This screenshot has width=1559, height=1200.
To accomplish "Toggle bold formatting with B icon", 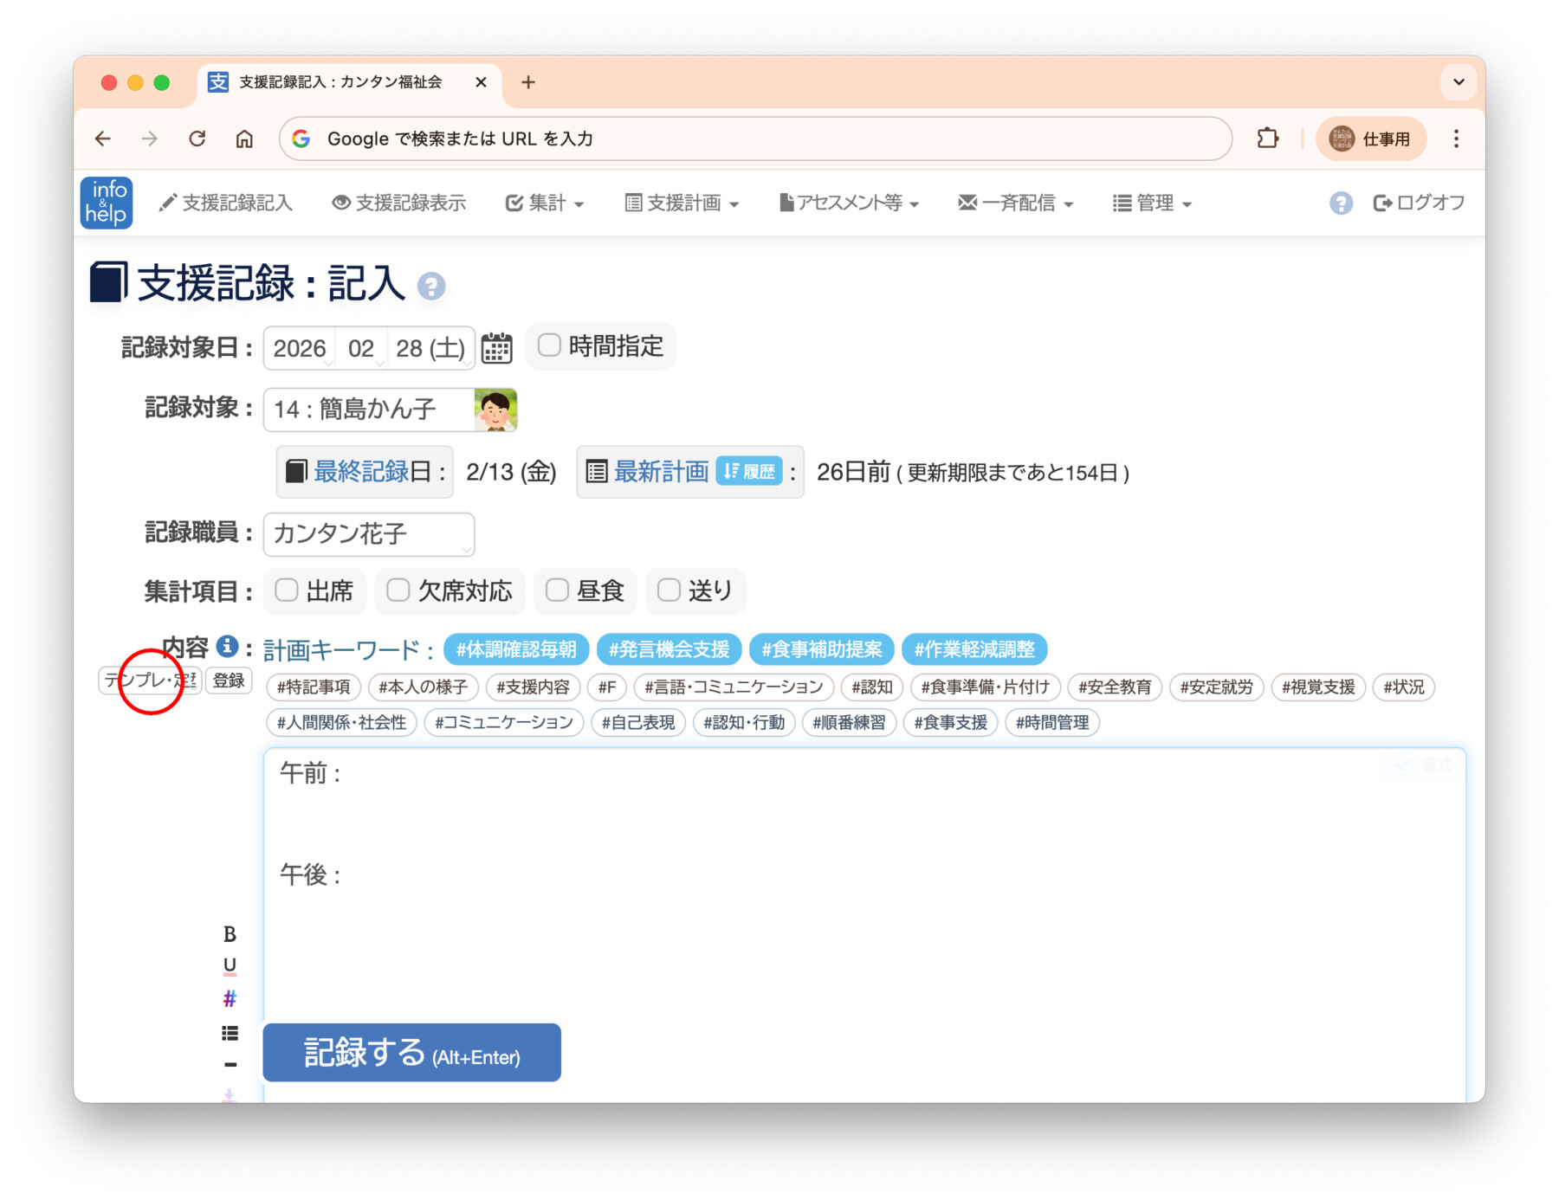I will tap(230, 934).
